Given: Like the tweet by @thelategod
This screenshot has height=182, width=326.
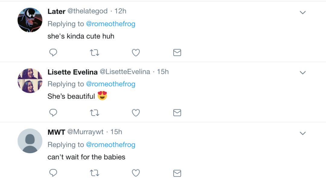Looking at the screenshot, I should click(136, 53).
